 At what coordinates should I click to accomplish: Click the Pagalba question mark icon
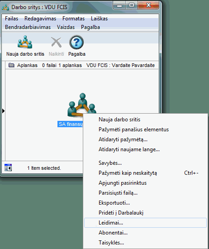[x=76, y=42]
